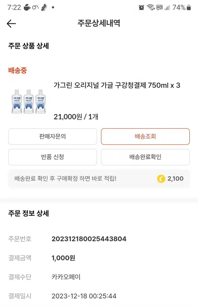Tap the HD call status icon
The image size is (198, 306).
tap(160, 8)
